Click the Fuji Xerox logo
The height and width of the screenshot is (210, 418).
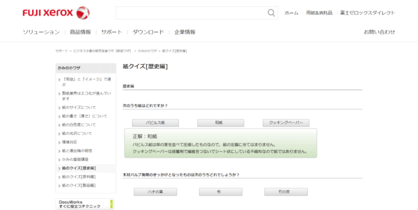tap(56, 13)
